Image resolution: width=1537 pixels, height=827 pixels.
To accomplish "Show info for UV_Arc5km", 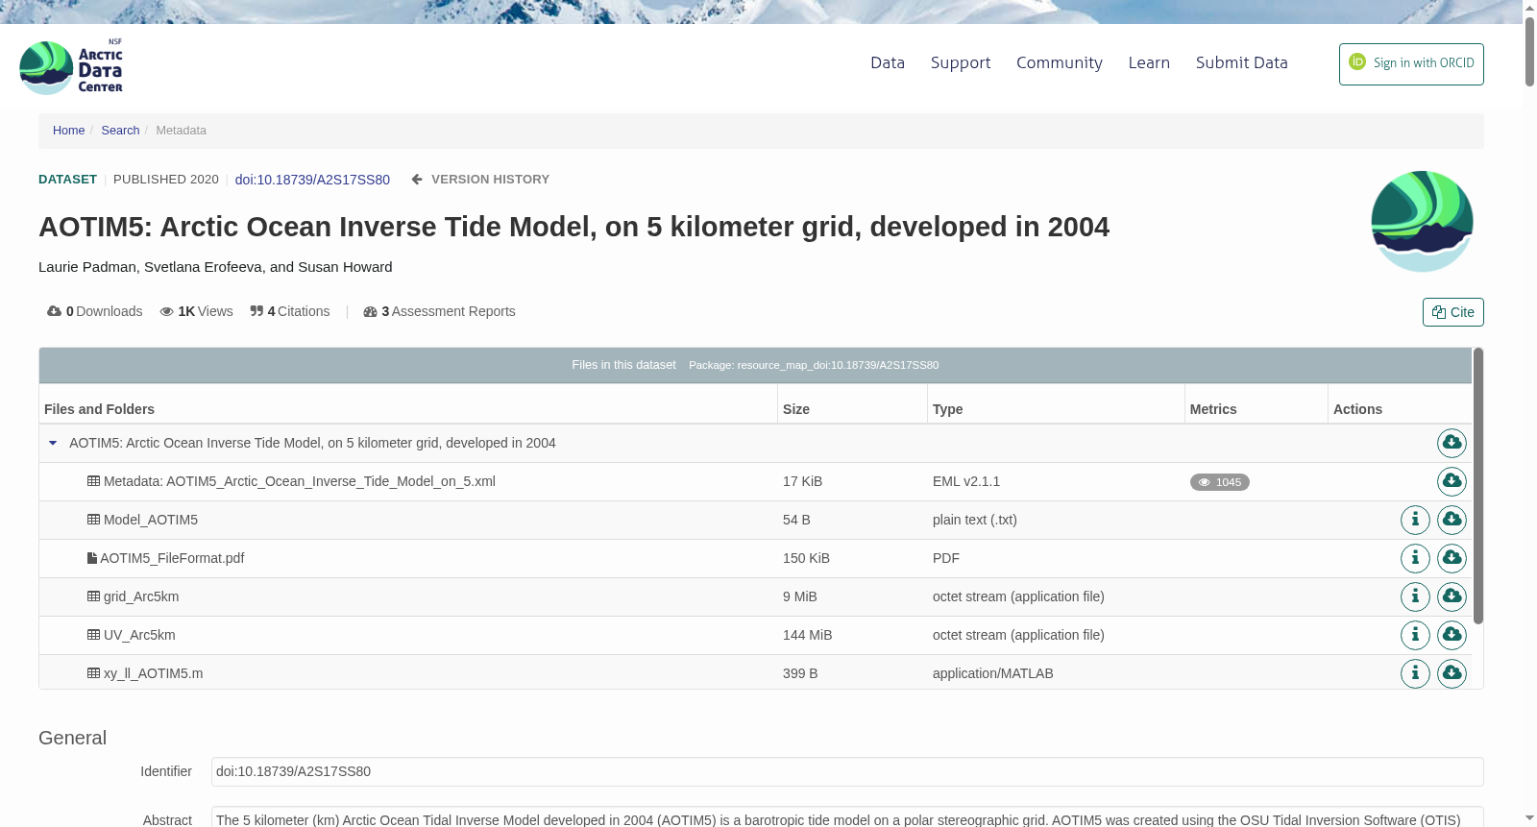I will pyautogui.click(x=1415, y=635).
